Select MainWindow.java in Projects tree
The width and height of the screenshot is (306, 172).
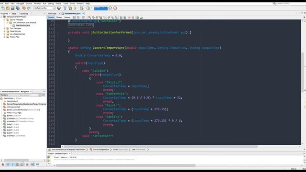pyautogui.click(x=23, y=25)
